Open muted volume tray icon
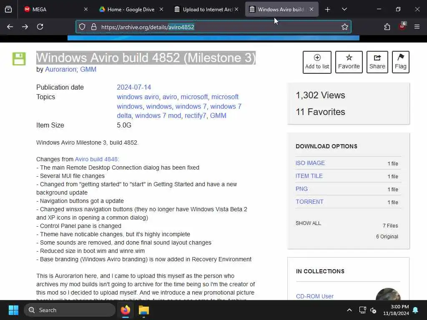The height and width of the screenshot is (320, 427). coord(373,310)
